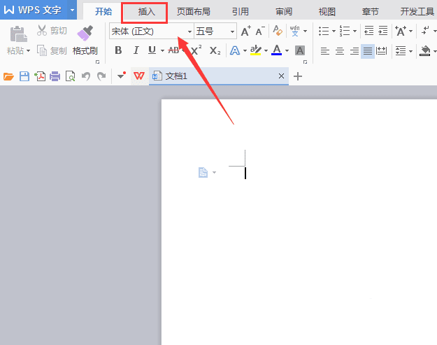Toggle subscript X₂ formatting
Screen dimensions: 437x345
[x=215, y=51]
